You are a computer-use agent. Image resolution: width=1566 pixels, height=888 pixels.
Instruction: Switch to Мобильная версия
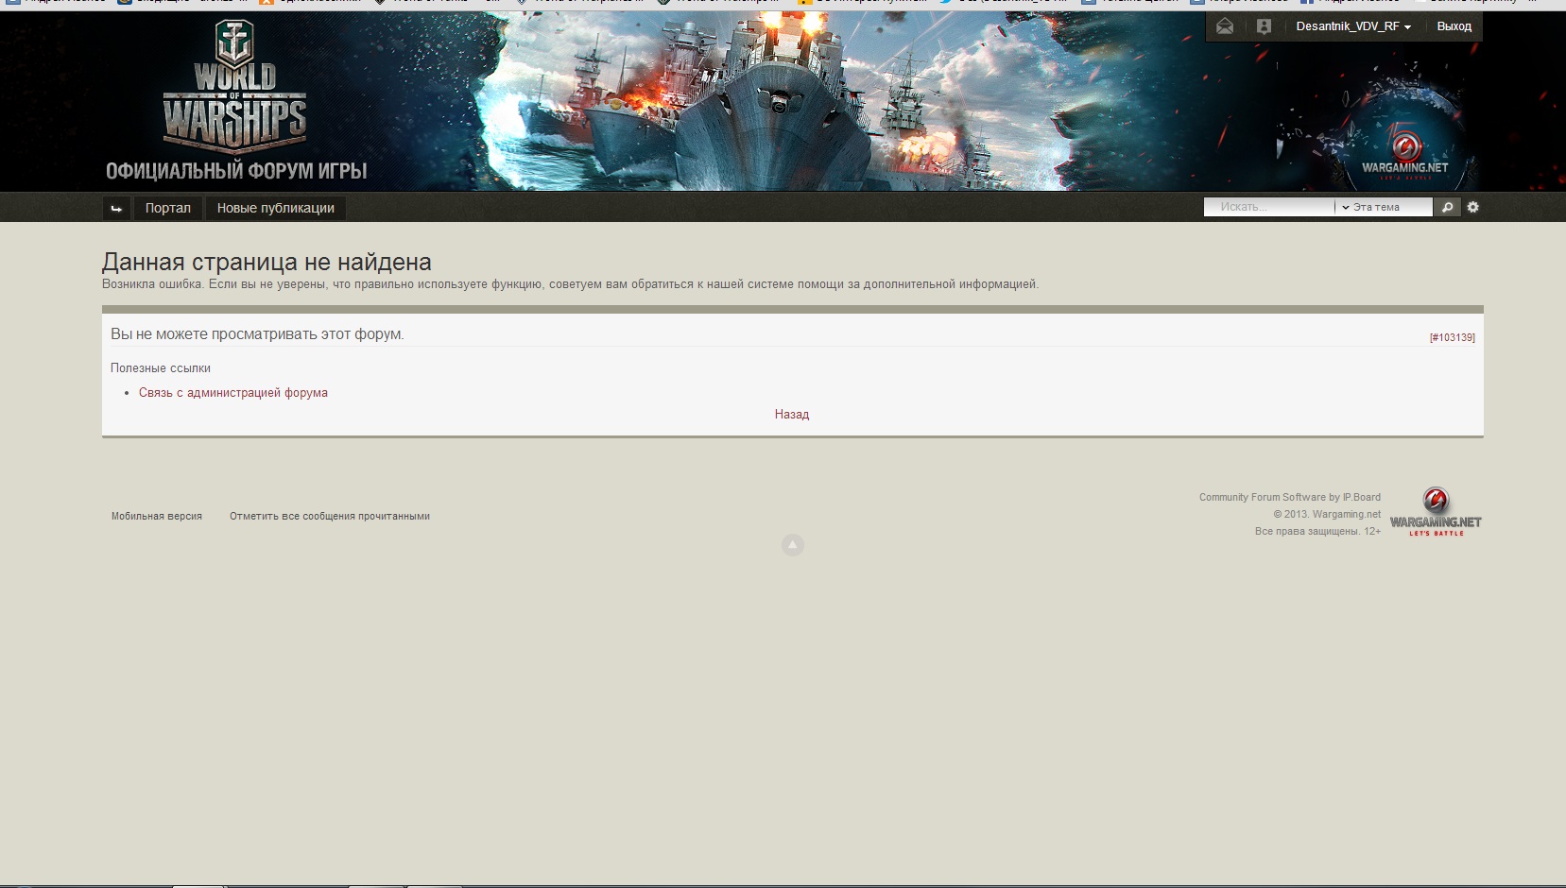[x=157, y=517]
